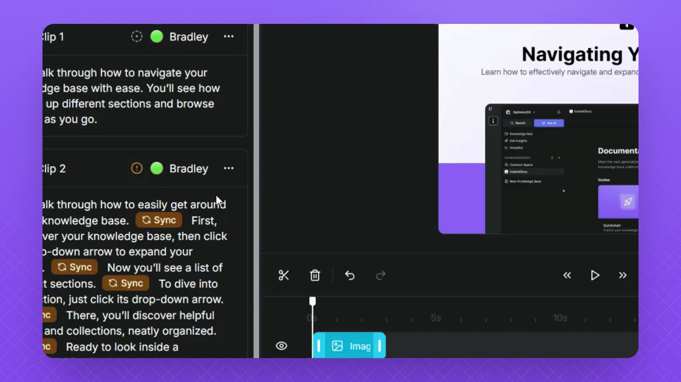Click the trash delete icon
The height and width of the screenshot is (382, 681).
pyautogui.click(x=315, y=275)
